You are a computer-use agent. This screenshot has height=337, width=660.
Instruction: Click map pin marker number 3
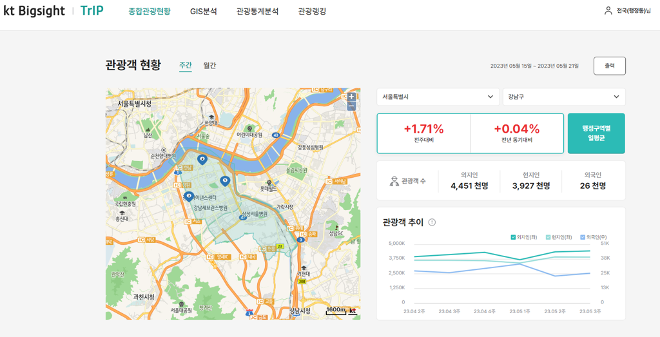click(189, 196)
